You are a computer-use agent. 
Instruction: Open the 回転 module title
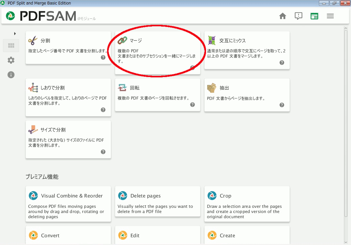coord(135,88)
